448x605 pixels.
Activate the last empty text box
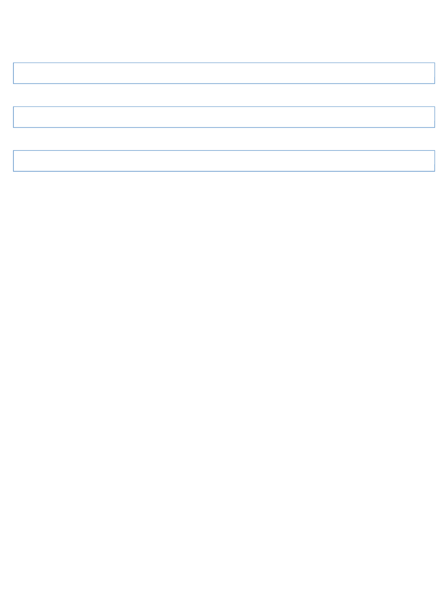coord(224,161)
